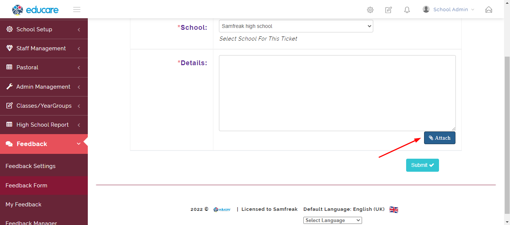510x225 pixels.
Task: Open settings gear in top bar
Action: (x=370, y=10)
